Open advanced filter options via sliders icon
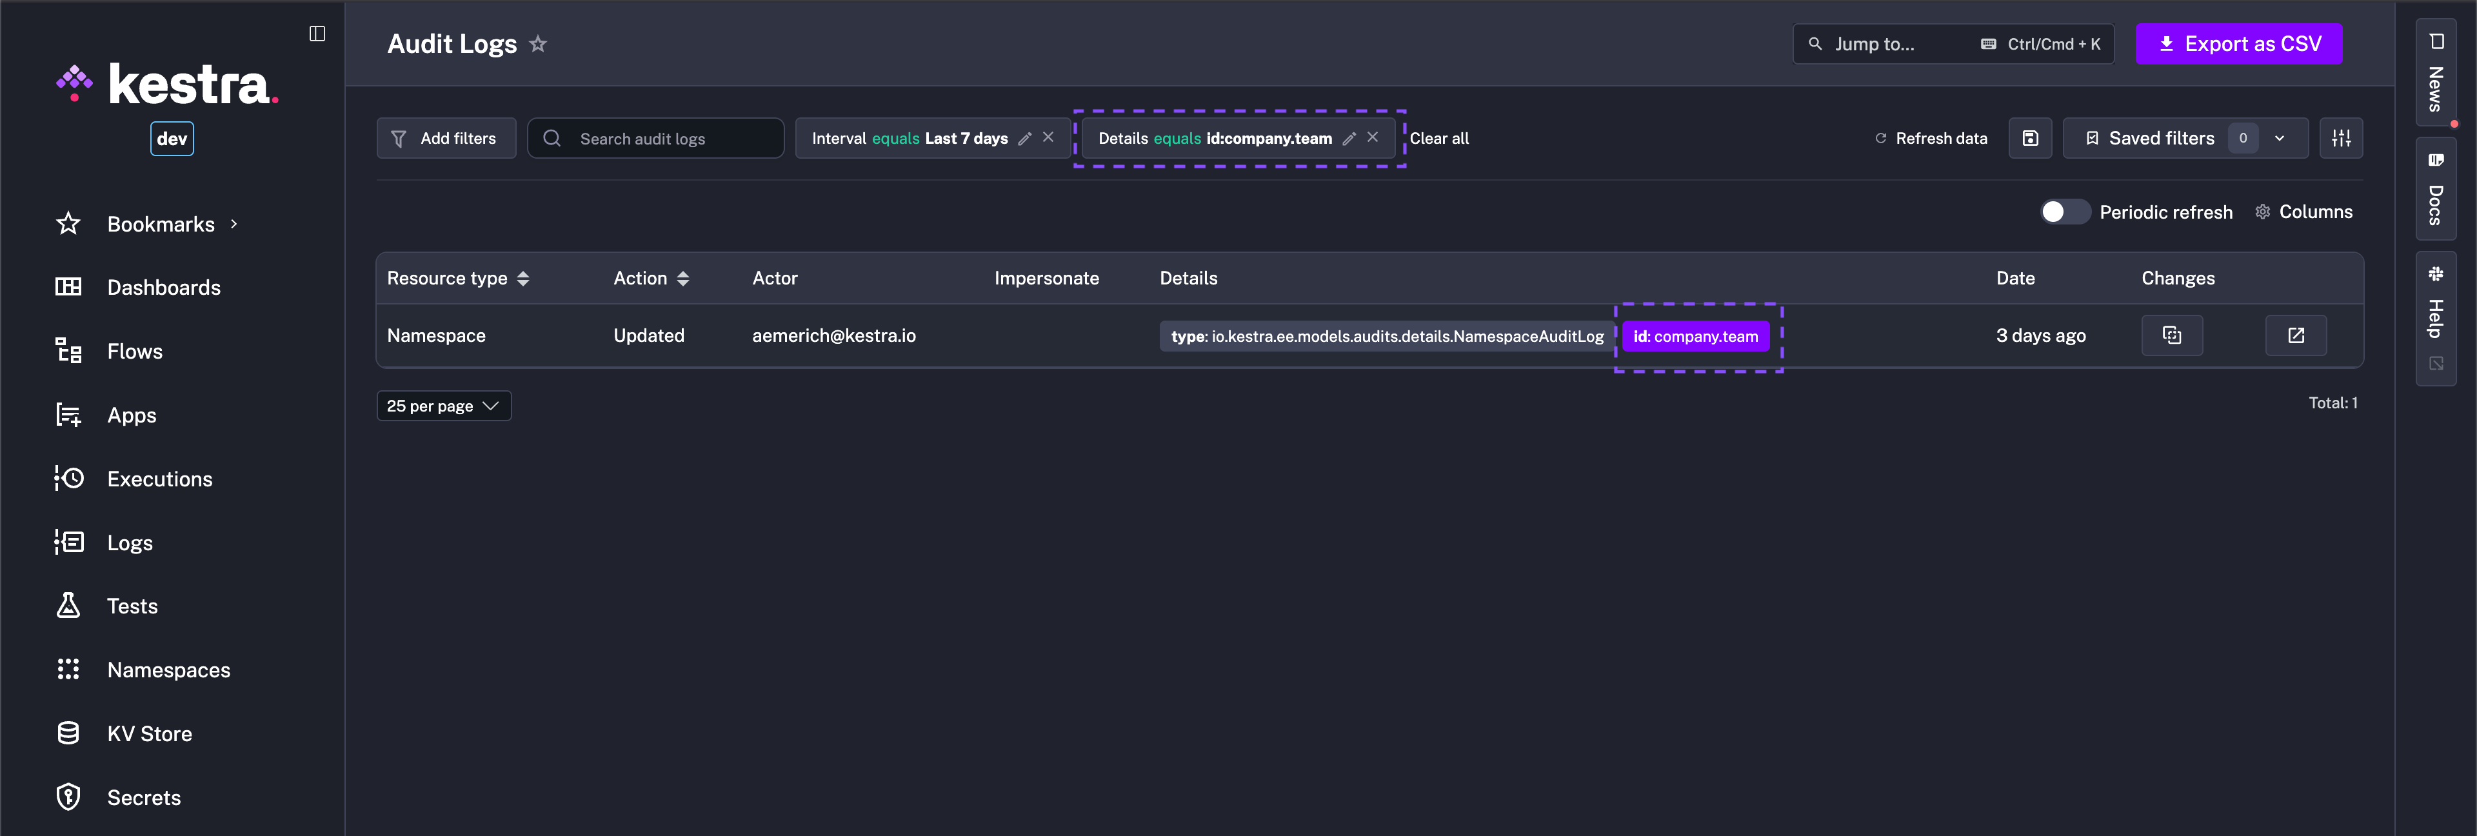The width and height of the screenshot is (2477, 836). point(2342,137)
